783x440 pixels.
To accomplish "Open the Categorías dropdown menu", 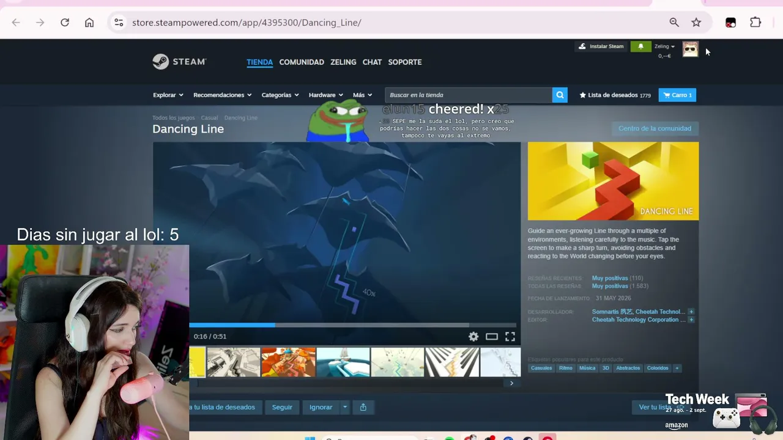I will 280,95.
